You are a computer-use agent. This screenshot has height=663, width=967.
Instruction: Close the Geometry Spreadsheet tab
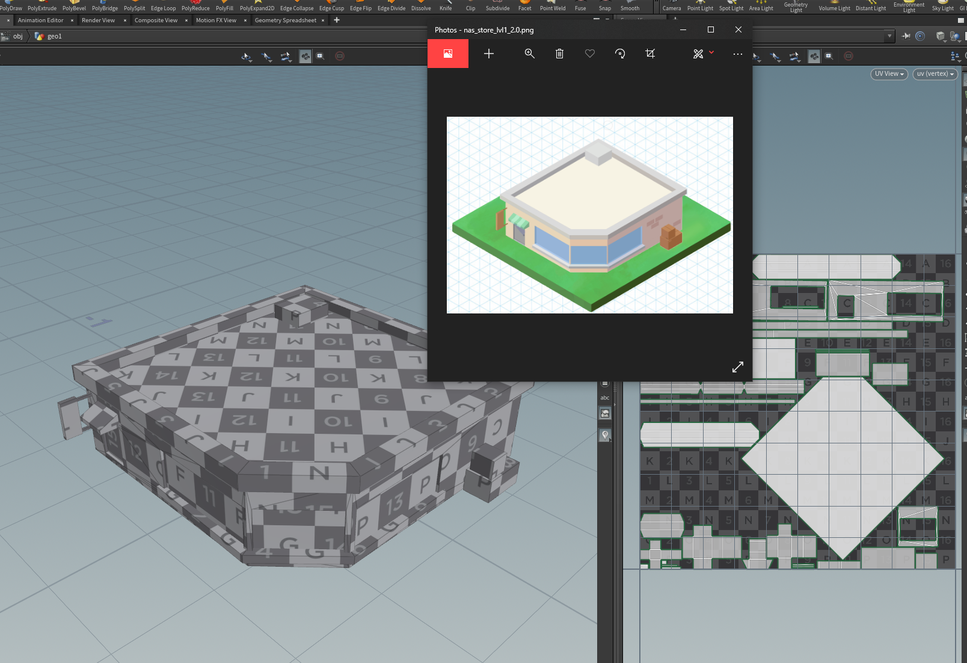(323, 20)
